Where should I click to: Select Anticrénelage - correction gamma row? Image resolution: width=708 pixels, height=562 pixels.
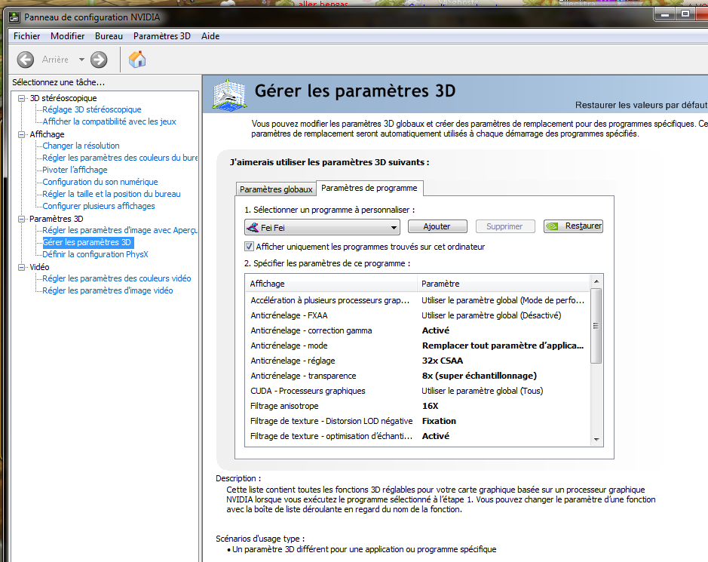(418, 330)
